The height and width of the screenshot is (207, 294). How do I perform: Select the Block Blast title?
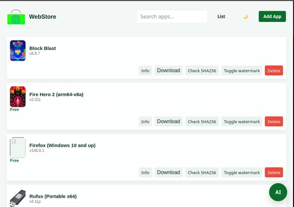[43, 48]
